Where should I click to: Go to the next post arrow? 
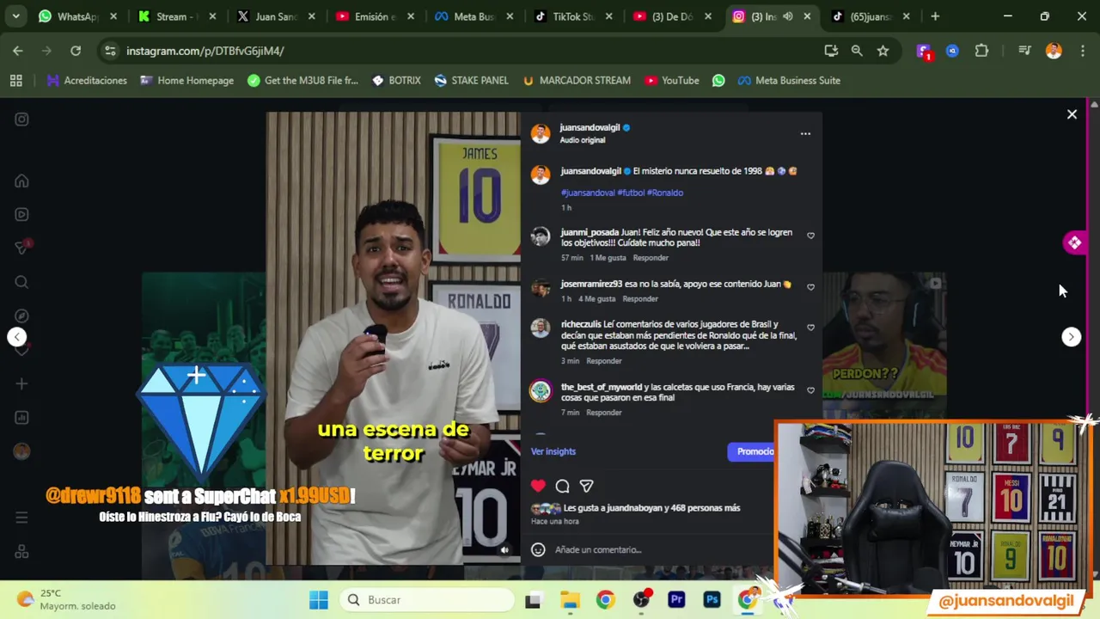pyautogui.click(x=1071, y=337)
